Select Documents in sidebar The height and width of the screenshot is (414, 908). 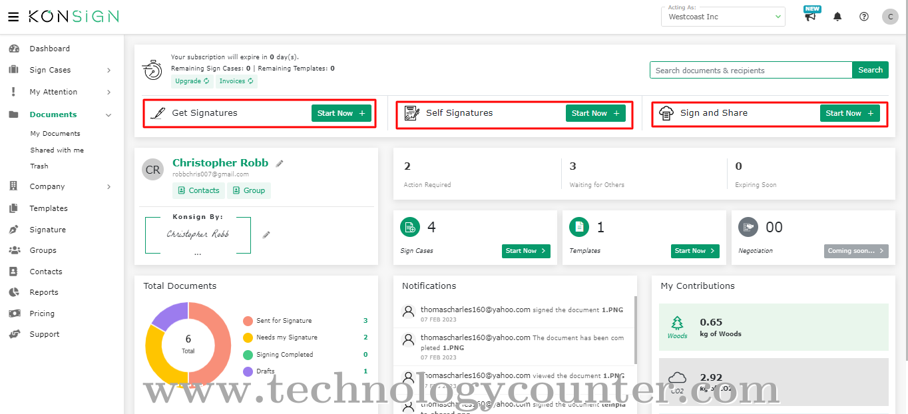point(53,114)
